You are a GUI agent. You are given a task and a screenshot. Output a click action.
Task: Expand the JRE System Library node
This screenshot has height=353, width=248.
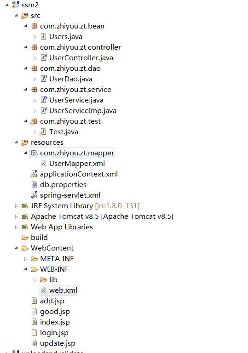tap(16, 206)
